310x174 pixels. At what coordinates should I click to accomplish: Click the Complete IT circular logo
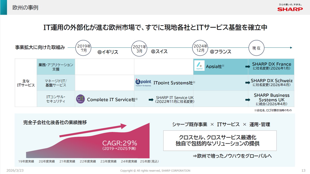tap(80, 99)
